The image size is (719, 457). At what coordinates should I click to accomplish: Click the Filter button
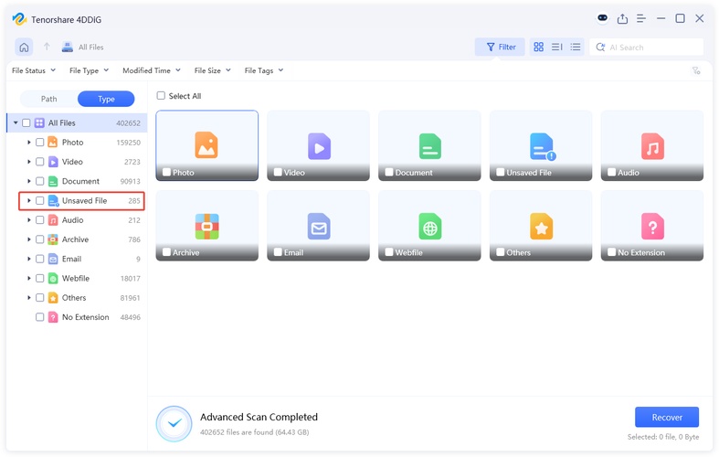500,47
